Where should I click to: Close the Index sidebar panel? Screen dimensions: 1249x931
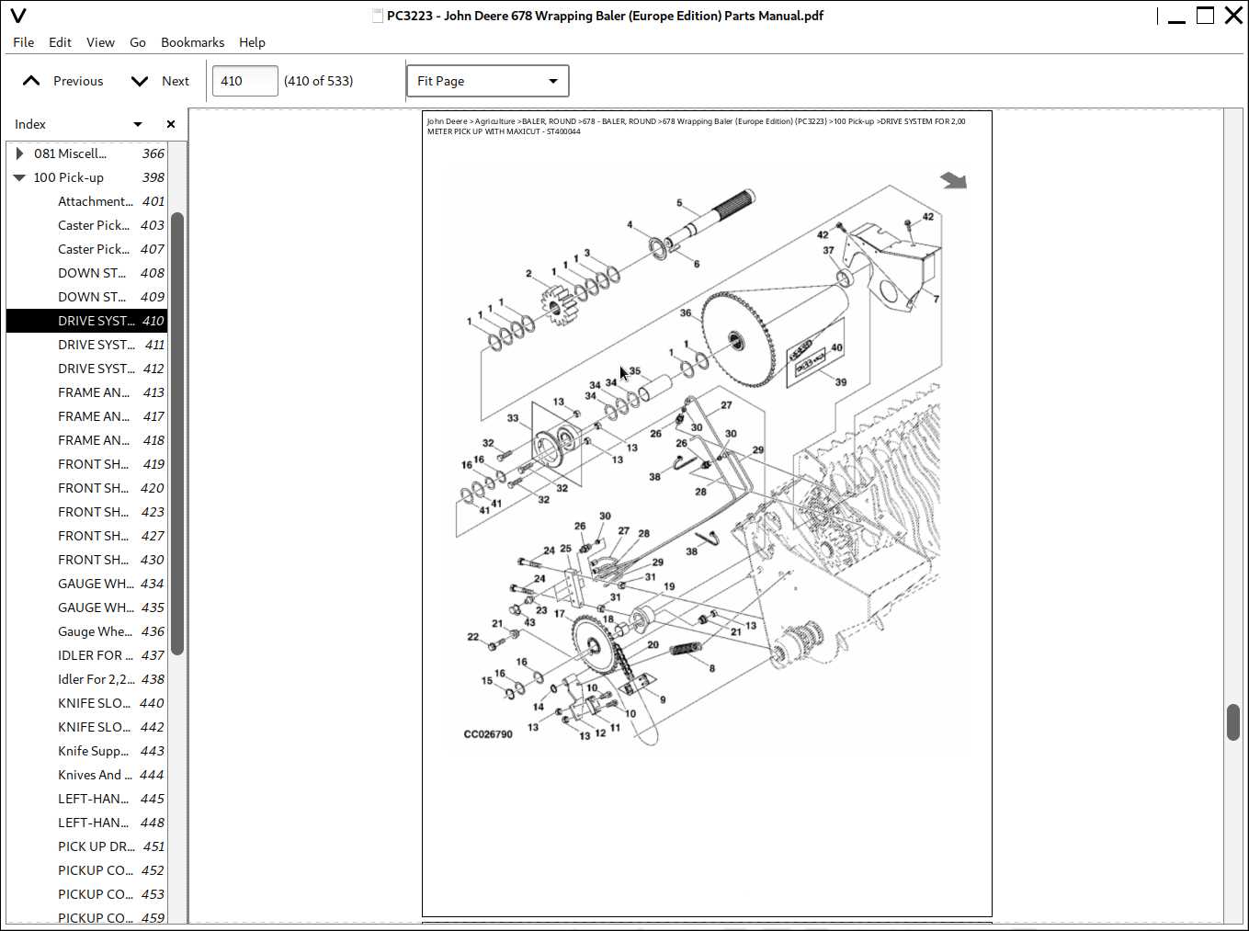point(171,124)
